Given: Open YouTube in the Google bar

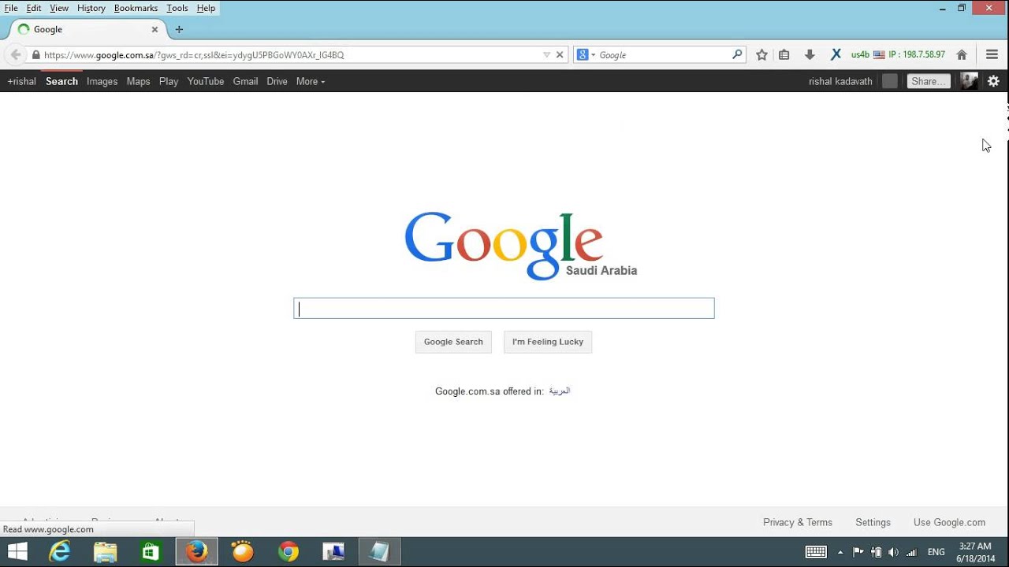Looking at the screenshot, I should 206,81.
